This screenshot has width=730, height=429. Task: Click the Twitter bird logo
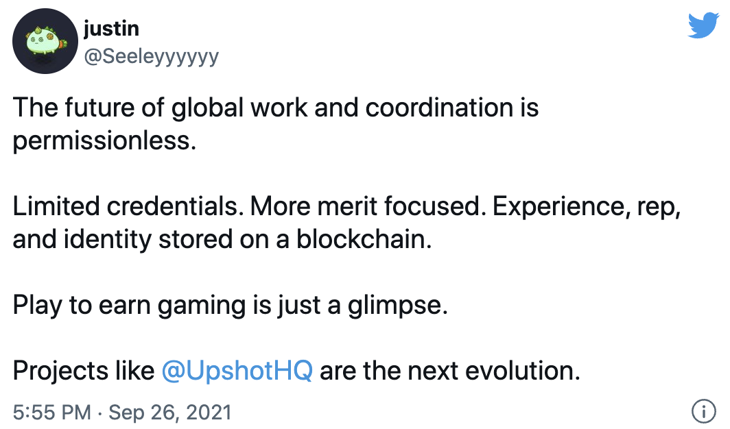point(702,27)
